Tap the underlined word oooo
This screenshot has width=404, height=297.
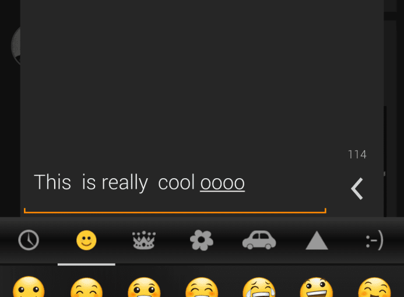pos(222,183)
